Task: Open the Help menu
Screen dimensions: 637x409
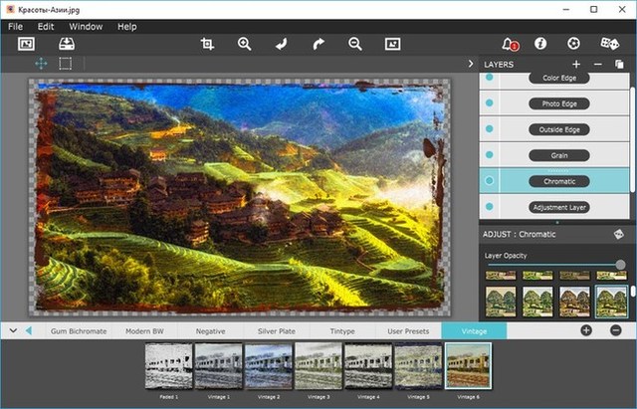Action: click(127, 27)
